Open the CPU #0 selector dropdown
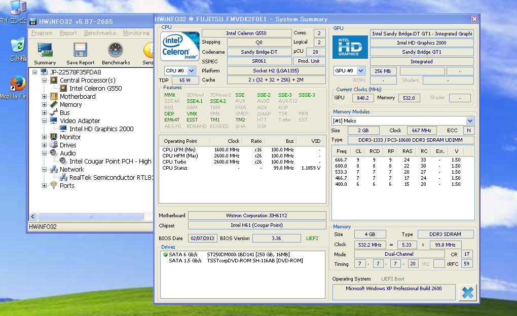Viewport: 517px width, 316px height. (191, 71)
